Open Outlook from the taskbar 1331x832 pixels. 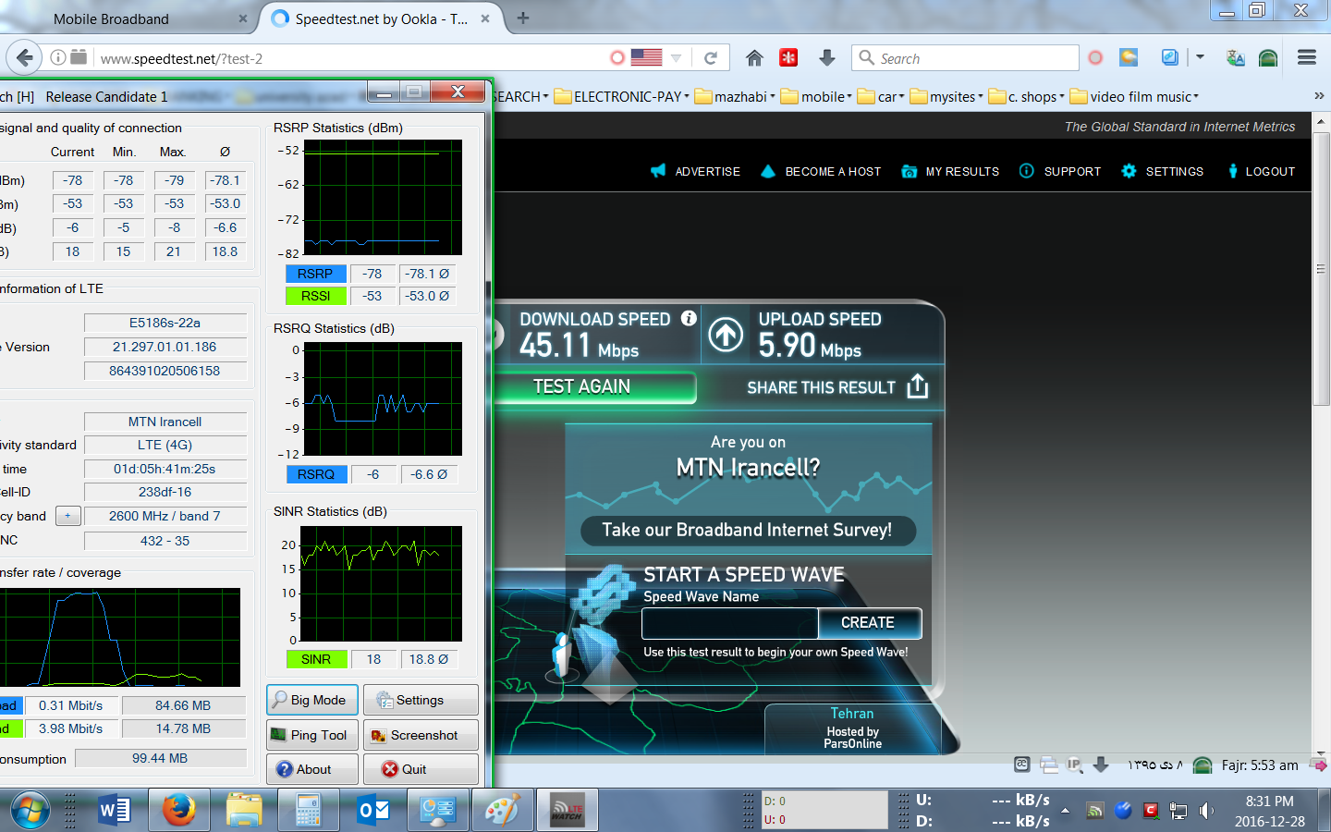pos(373,811)
